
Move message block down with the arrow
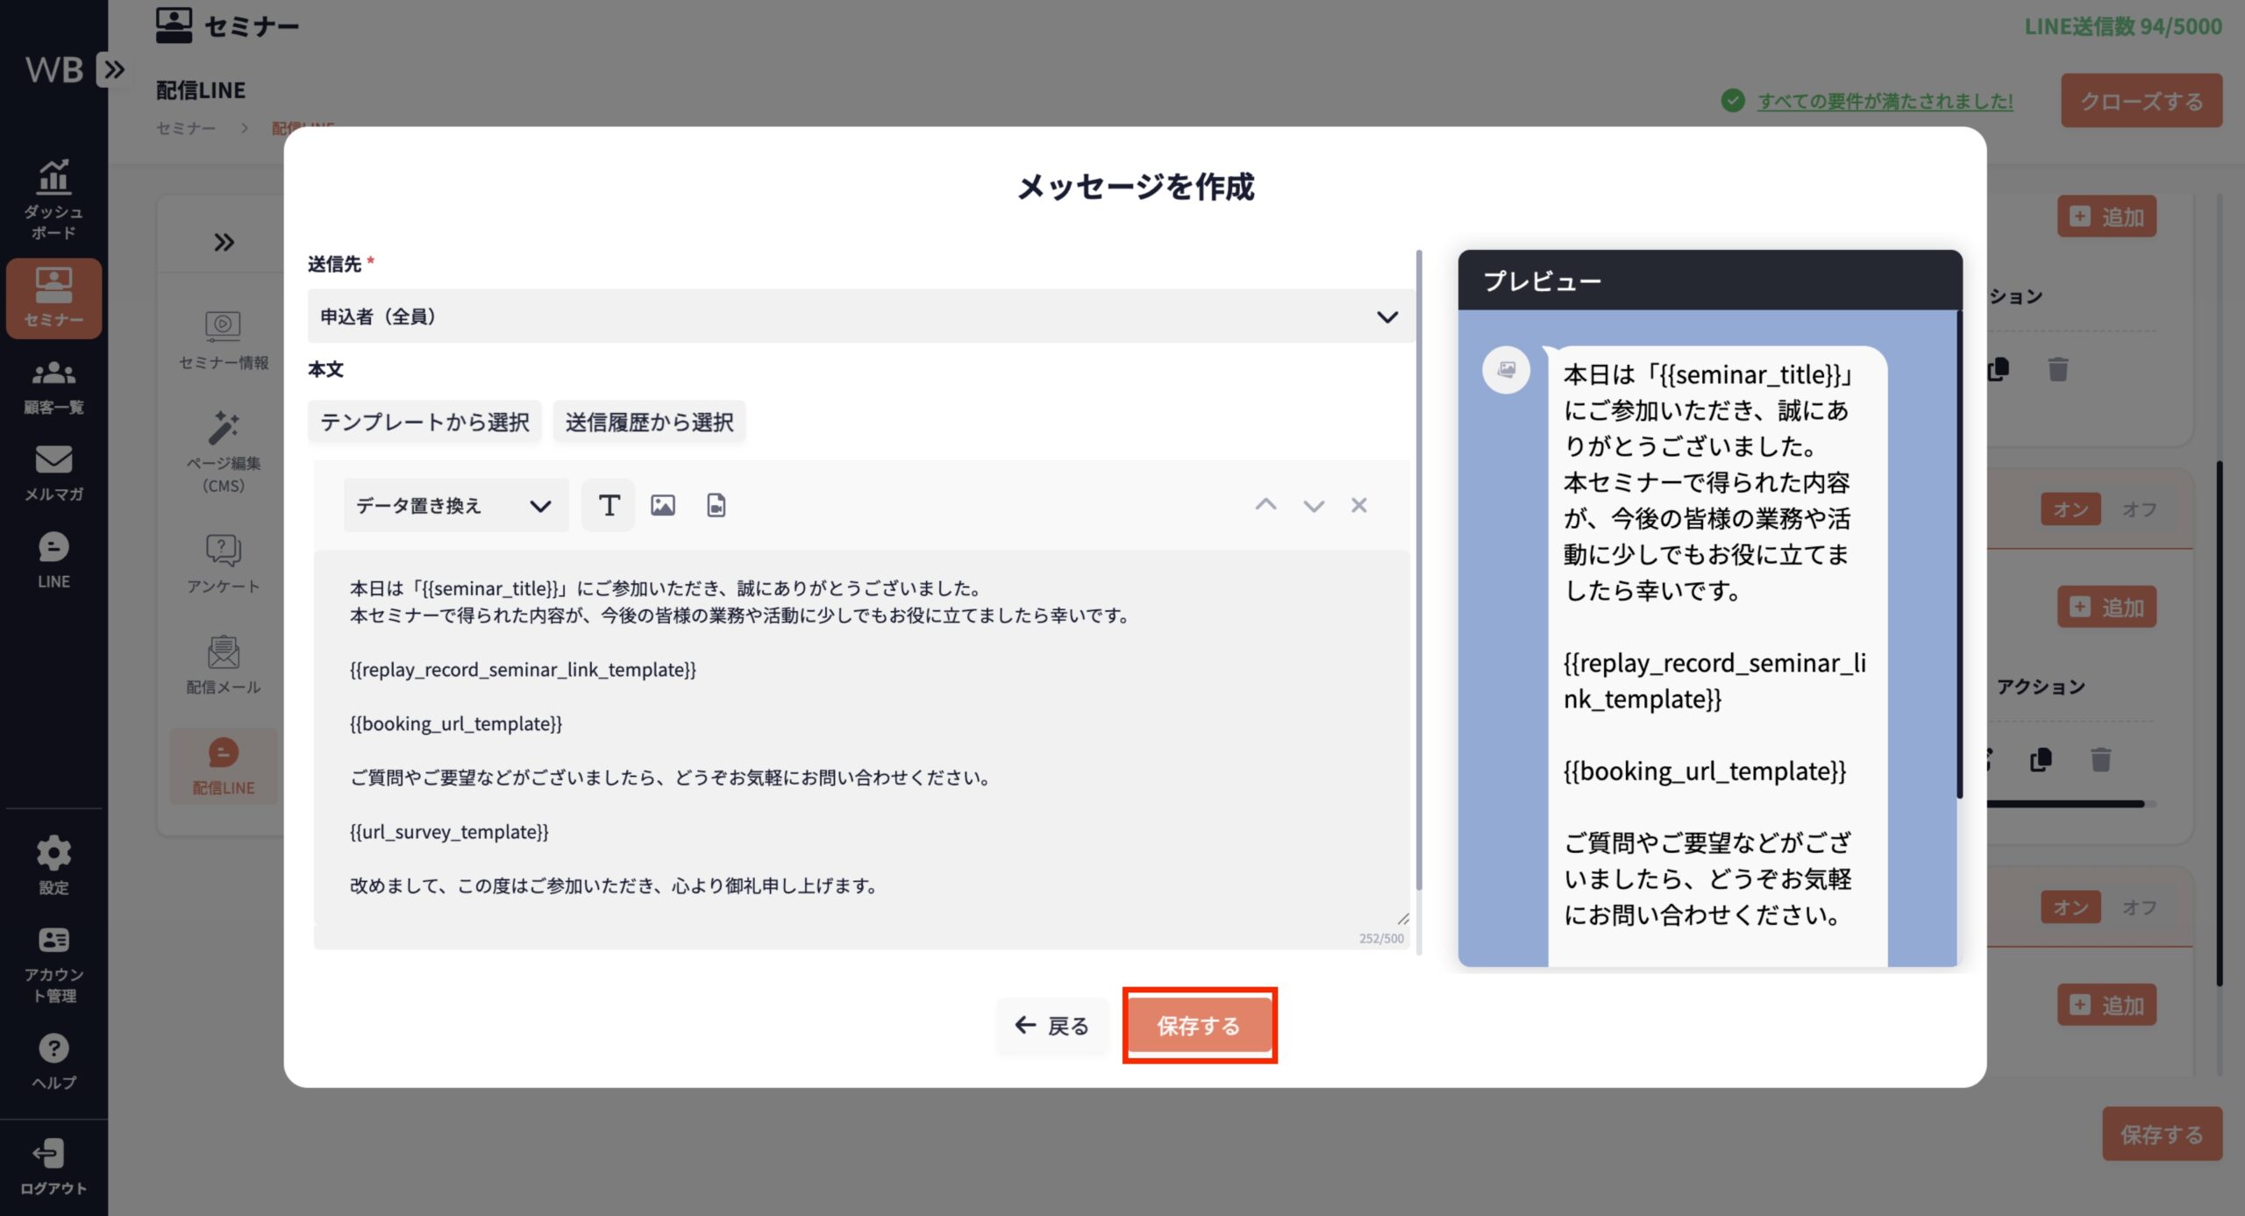point(1313,505)
